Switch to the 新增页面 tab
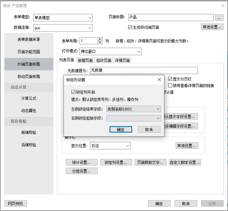228x211 pixels. (85, 60)
